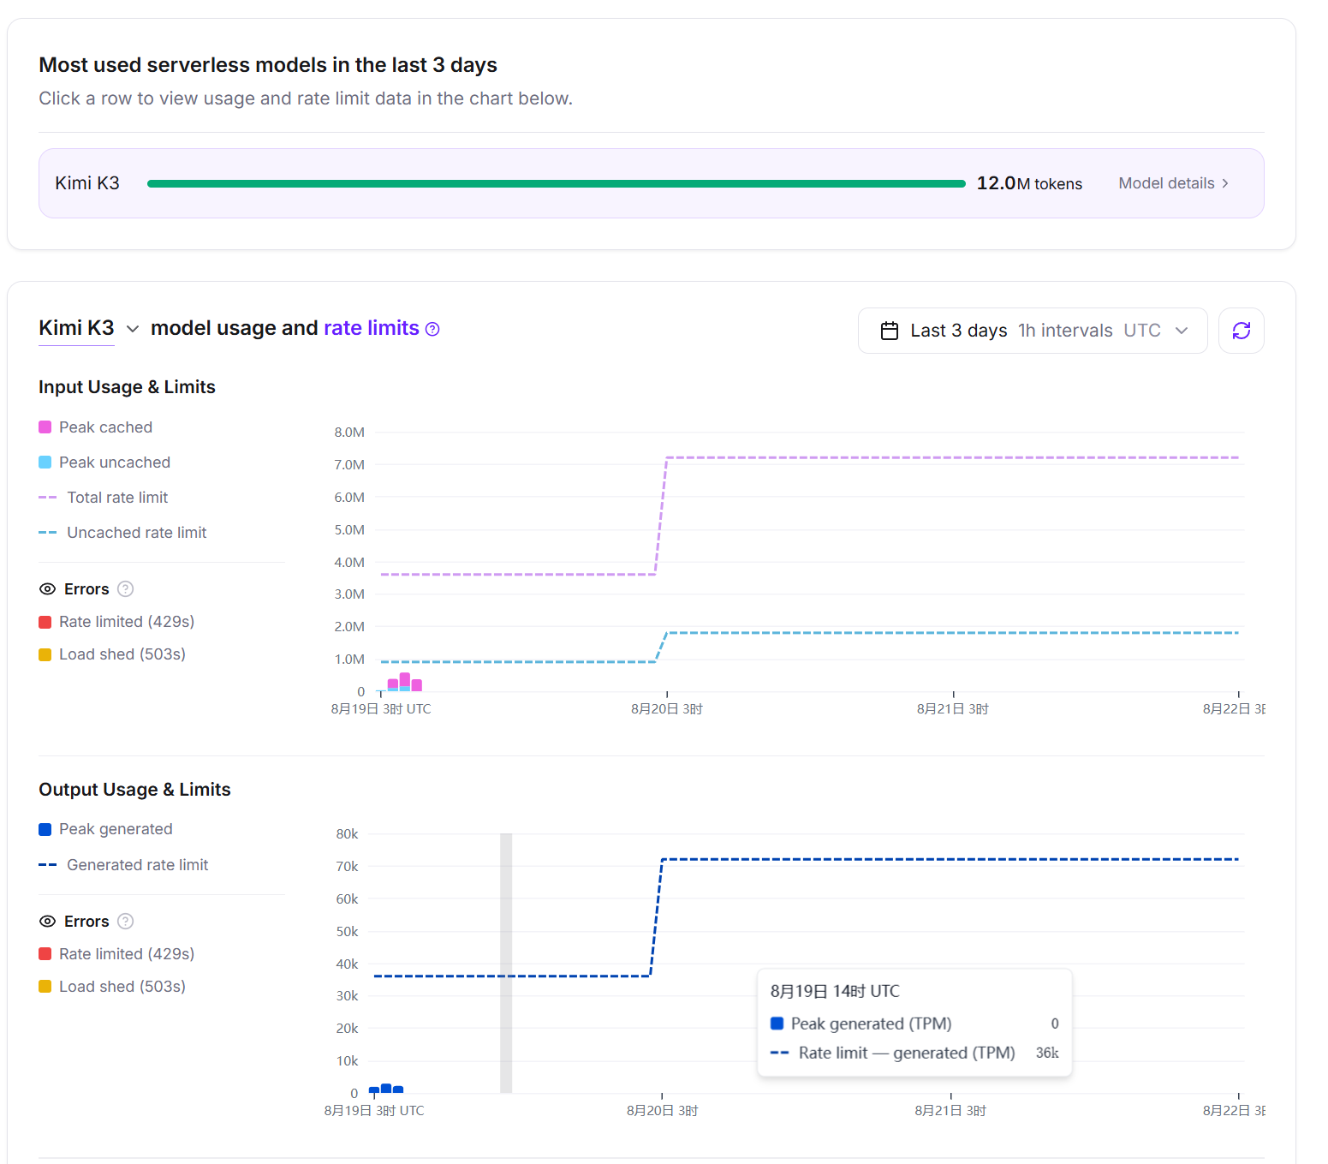Click help icon beside output Errors label

[125, 921]
